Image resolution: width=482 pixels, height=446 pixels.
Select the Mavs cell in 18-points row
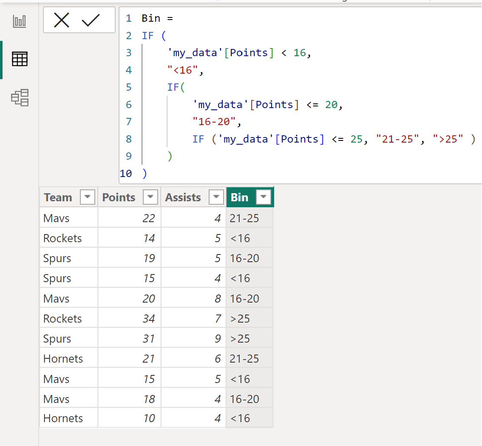[68, 399]
